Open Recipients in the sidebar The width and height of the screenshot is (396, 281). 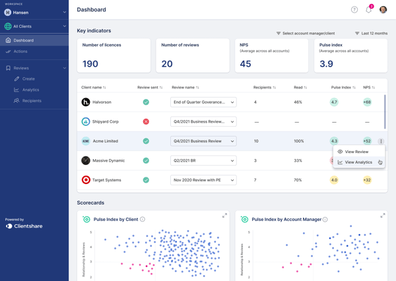(x=32, y=101)
